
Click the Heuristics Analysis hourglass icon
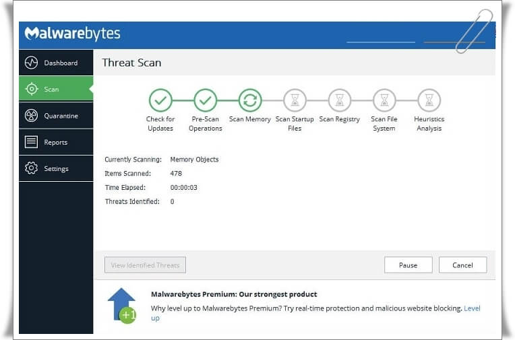tap(429, 100)
